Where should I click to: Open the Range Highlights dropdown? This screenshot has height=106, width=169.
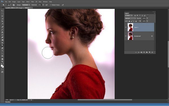point(26,5)
